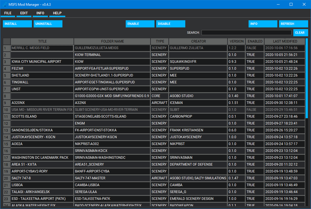Select row header number 10

click(7, 110)
